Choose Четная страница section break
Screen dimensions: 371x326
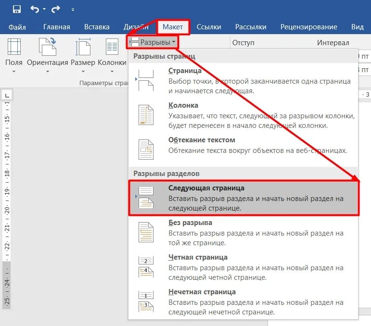[x=243, y=267]
